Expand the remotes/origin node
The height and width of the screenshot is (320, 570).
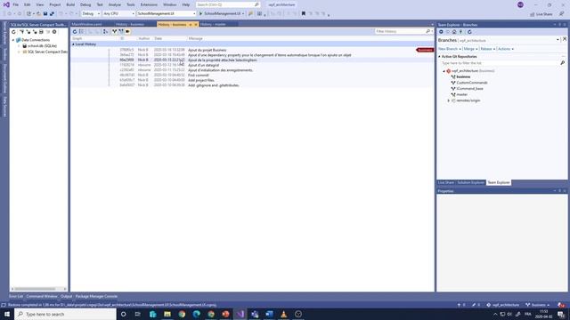[x=449, y=100]
